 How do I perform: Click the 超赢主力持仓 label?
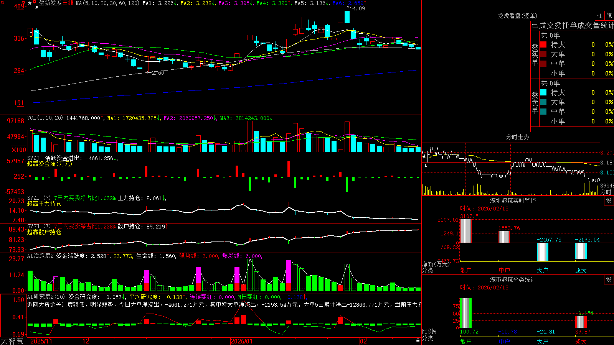pyautogui.click(x=44, y=204)
